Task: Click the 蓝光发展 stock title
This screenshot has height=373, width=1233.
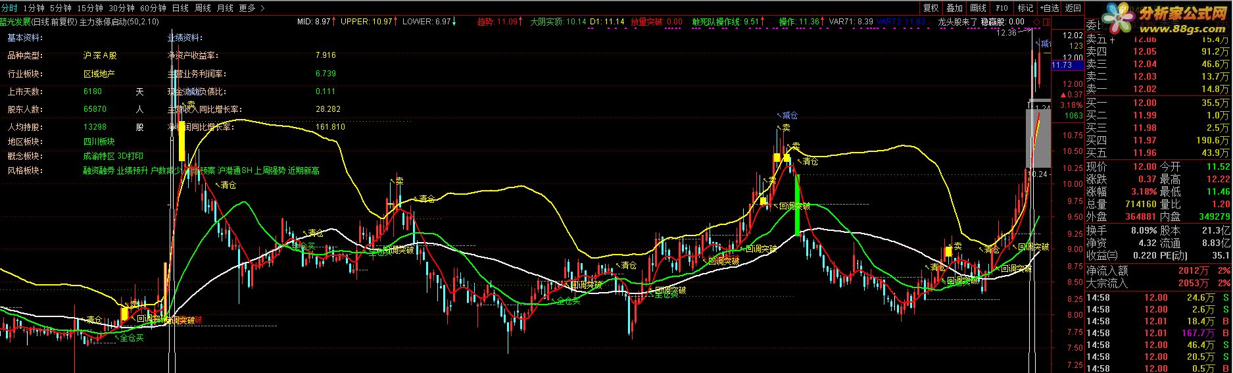Action: 16,22
